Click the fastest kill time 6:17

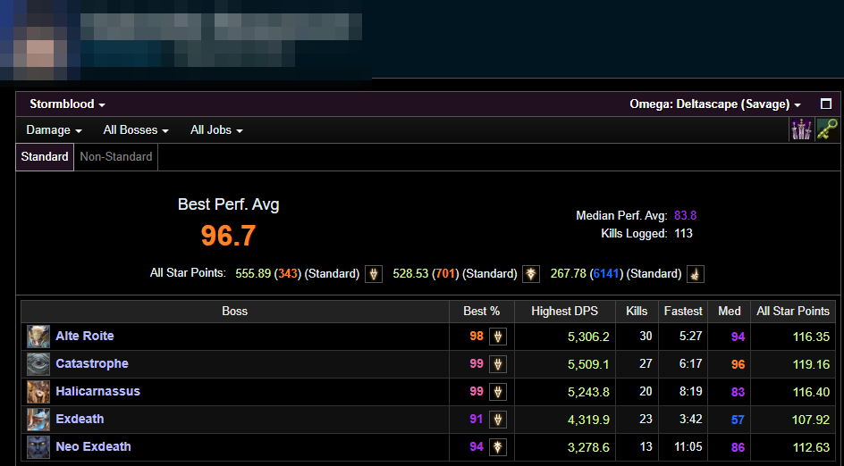click(690, 364)
